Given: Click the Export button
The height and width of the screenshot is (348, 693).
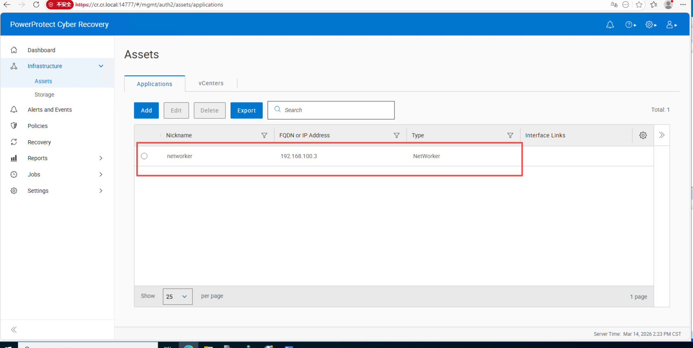Looking at the screenshot, I should tap(246, 111).
